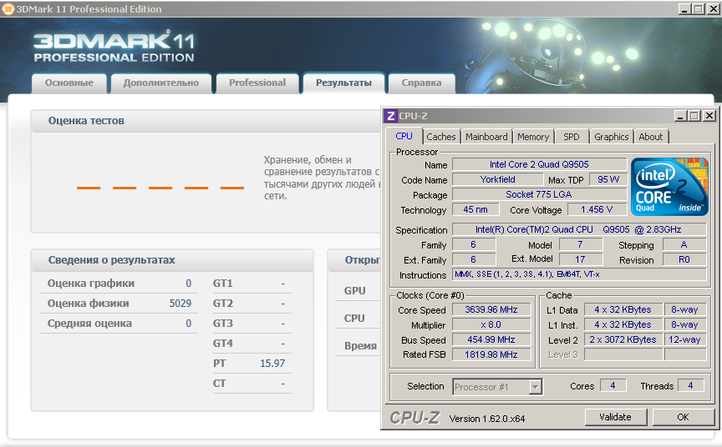Image resolution: width=722 pixels, height=447 pixels.
Task: Open the Справка tab
Action: tap(421, 83)
